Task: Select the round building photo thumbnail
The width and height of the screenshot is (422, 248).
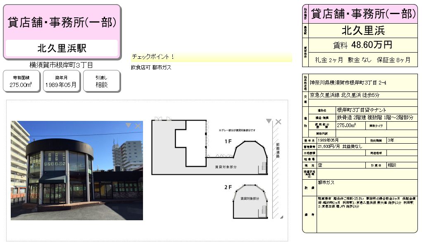Action: point(77,170)
